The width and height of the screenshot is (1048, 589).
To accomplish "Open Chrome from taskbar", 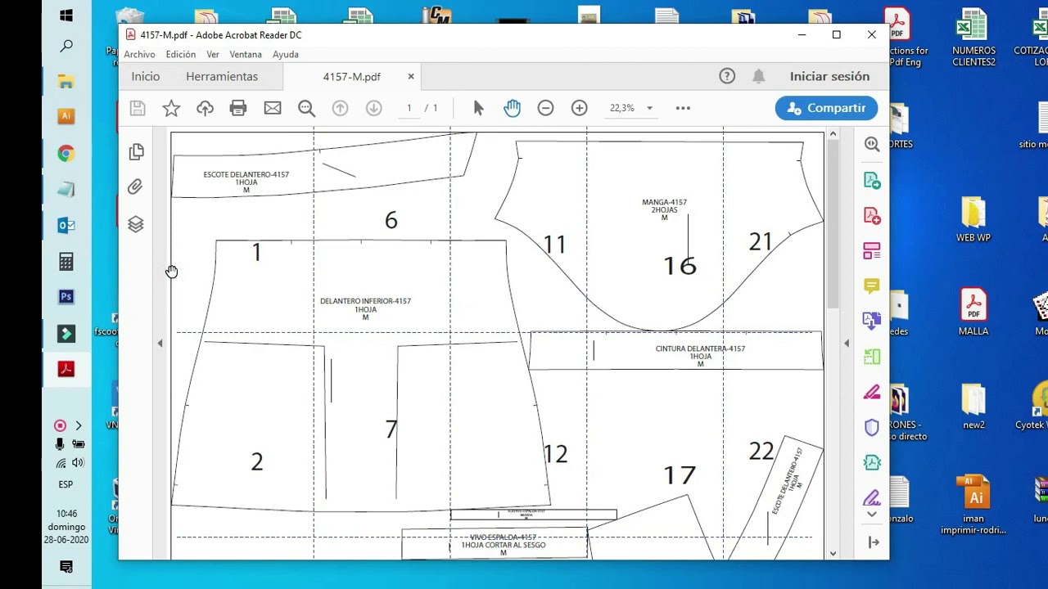I will pos(66,154).
